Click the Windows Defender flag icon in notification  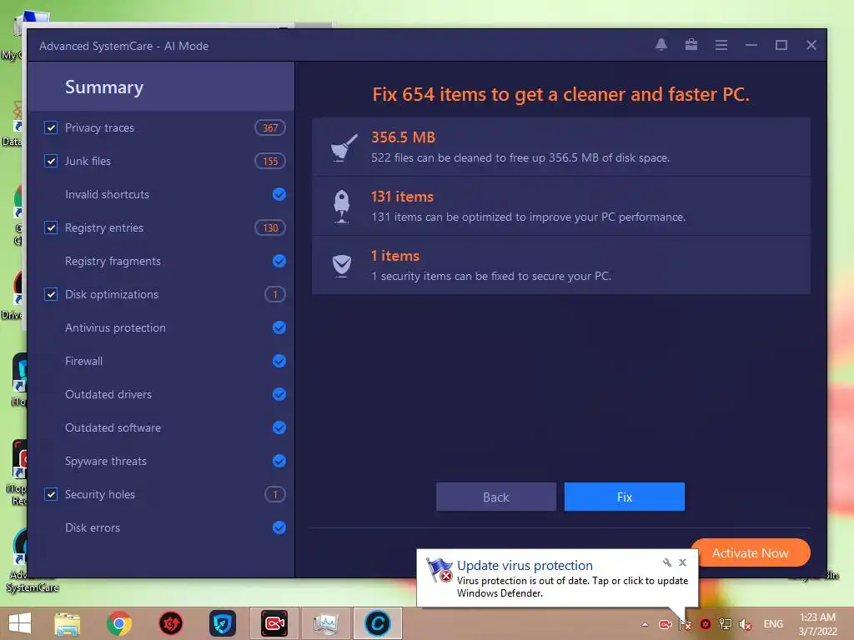point(439,570)
